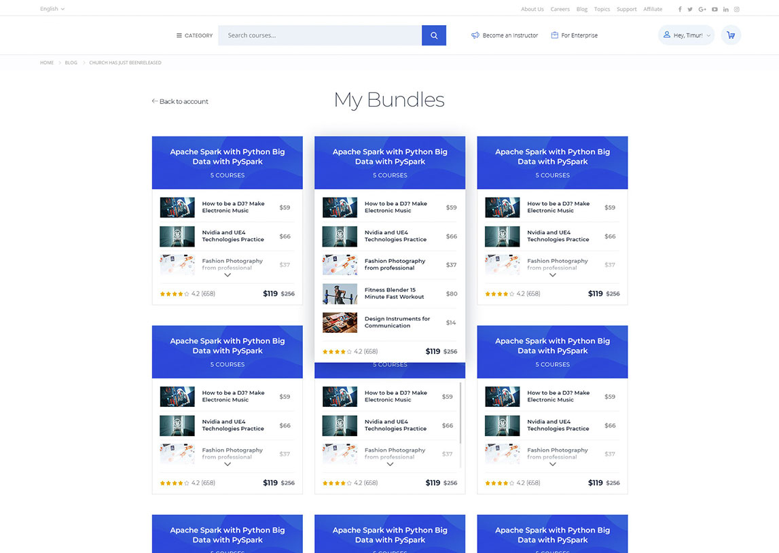Image resolution: width=779 pixels, height=553 pixels.
Task: Expand the course list in first bundle card
Action: click(228, 275)
